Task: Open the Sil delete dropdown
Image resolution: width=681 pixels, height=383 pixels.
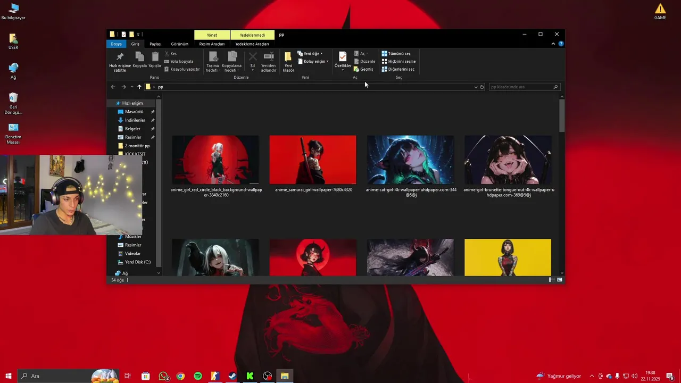Action: pyautogui.click(x=253, y=68)
